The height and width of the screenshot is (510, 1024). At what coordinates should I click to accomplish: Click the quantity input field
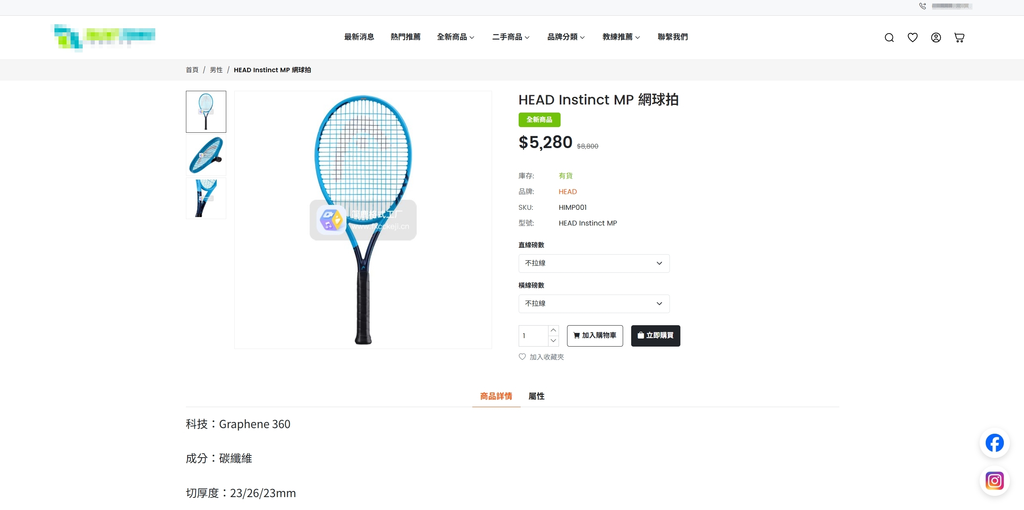tap(533, 336)
